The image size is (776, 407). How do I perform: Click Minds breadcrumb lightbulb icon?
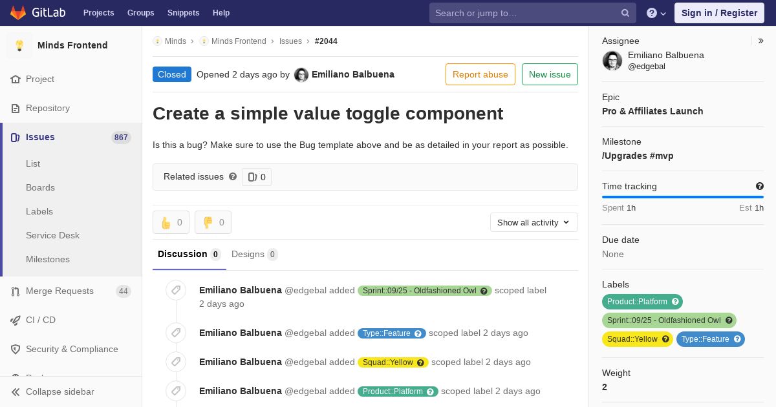pyautogui.click(x=157, y=41)
